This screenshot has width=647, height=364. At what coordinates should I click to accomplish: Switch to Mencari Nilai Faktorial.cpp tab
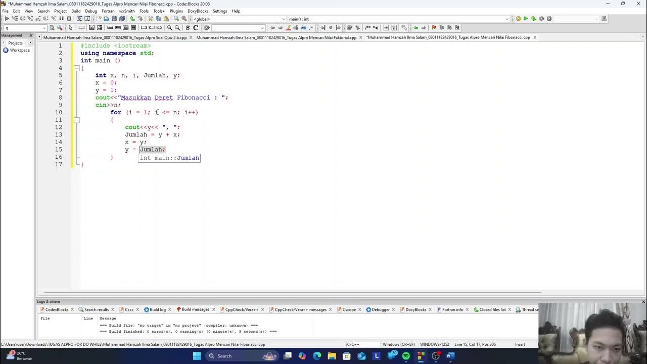[276, 37]
